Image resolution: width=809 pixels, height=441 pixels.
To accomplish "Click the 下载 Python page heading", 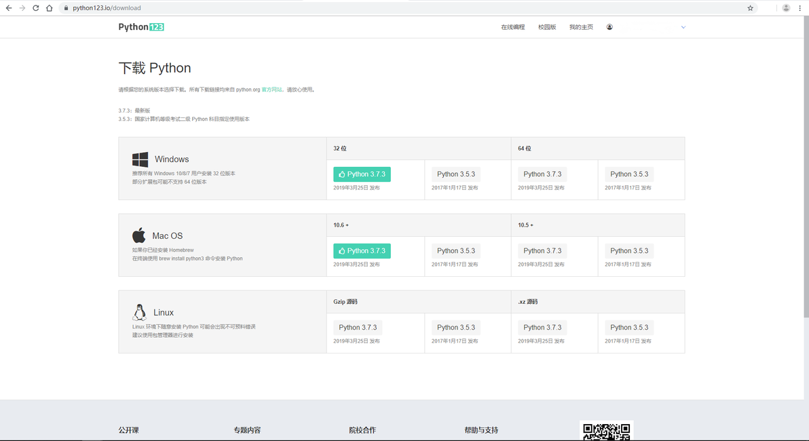I will coord(155,68).
